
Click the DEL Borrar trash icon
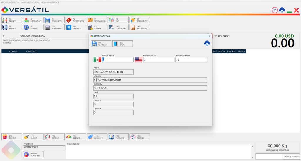point(5,137)
